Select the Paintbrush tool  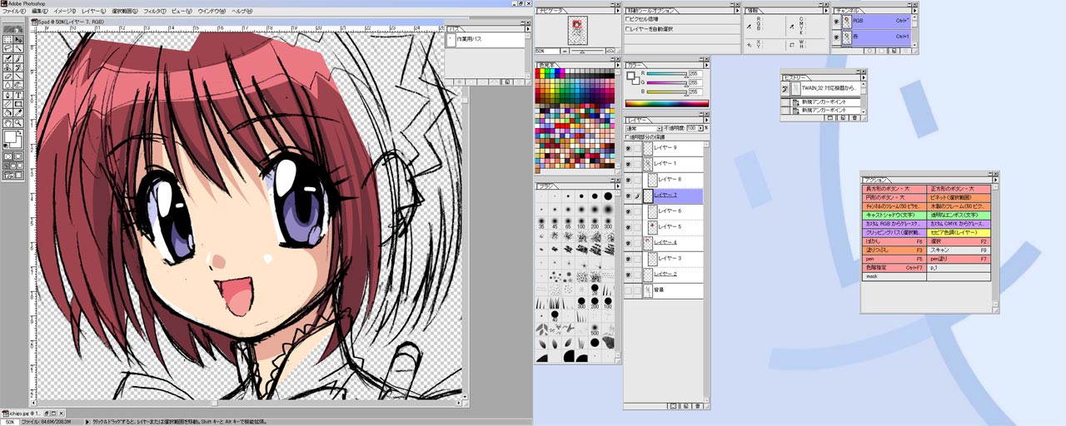coord(18,58)
